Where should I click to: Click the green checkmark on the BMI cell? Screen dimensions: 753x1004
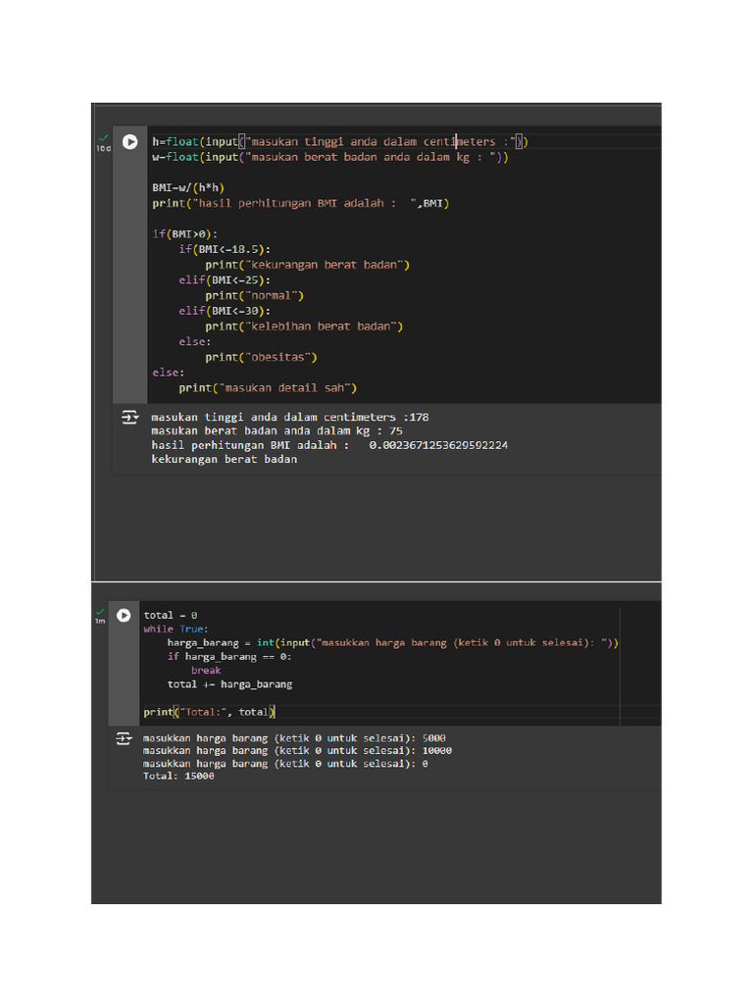pyautogui.click(x=102, y=137)
